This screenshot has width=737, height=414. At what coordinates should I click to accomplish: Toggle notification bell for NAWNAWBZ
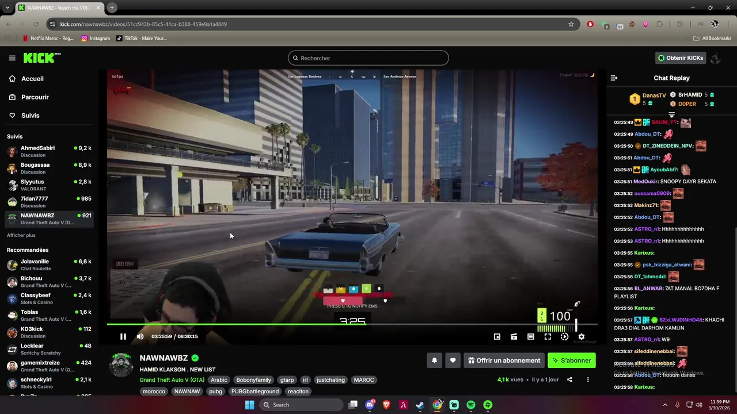(x=435, y=361)
